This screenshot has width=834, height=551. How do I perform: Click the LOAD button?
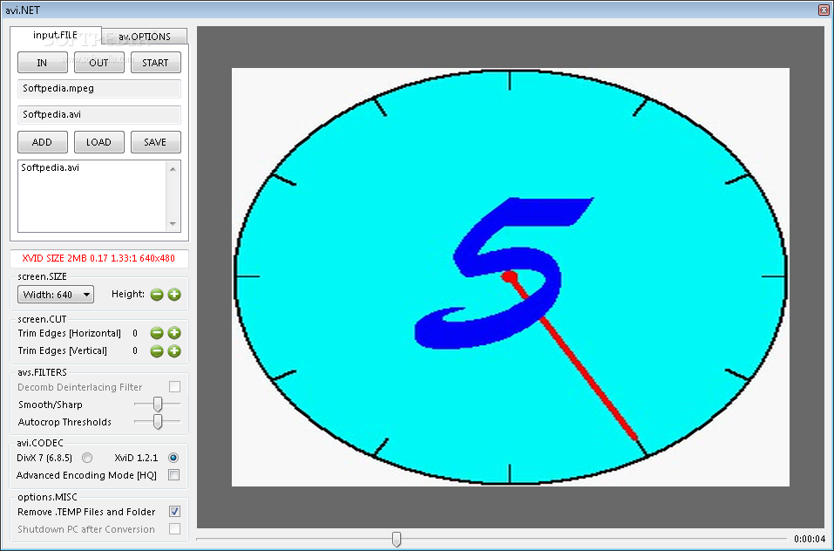pos(99,142)
